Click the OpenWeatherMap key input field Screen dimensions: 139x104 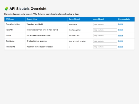(x=105, y=24)
